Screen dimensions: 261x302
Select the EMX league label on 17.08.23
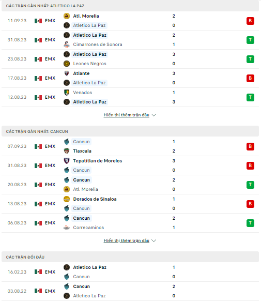(x=50, y=78)
